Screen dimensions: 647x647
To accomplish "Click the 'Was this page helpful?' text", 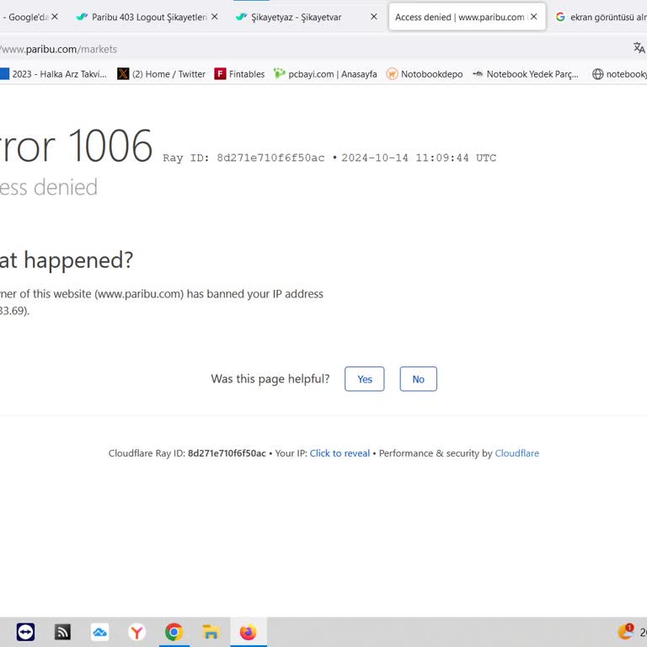I will 270,379.
